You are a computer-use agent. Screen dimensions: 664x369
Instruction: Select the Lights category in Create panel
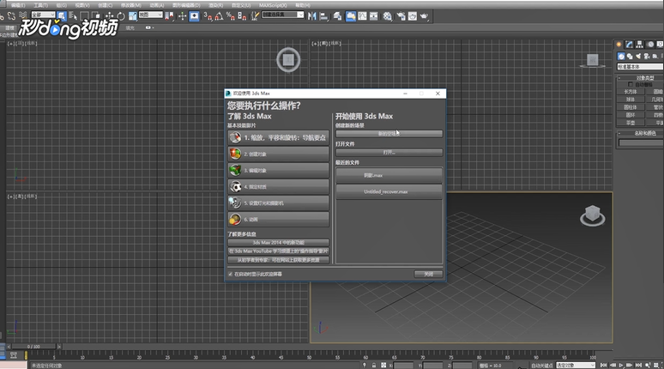point(638,56)
